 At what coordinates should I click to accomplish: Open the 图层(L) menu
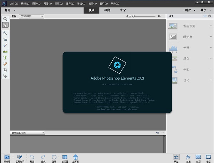point(59,4)
